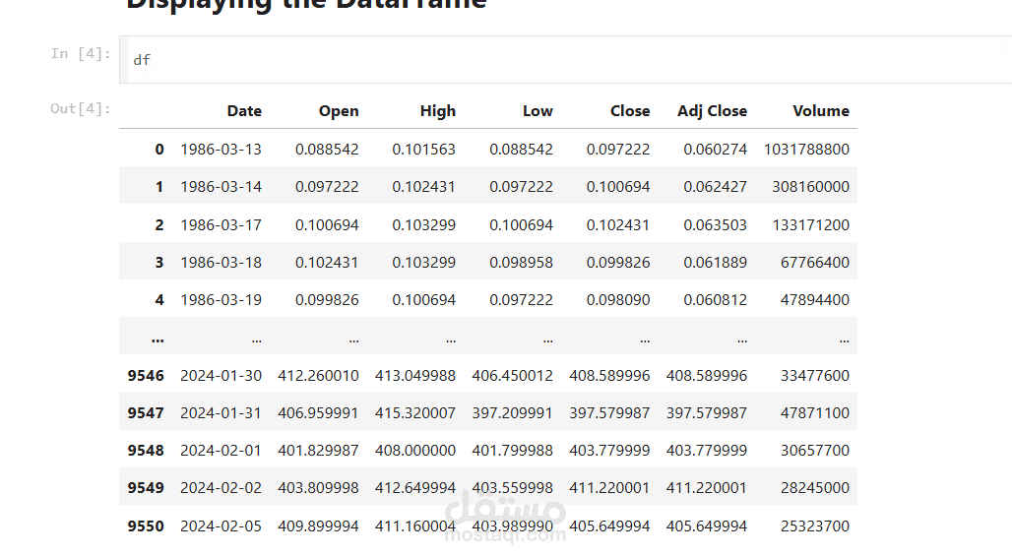Screen dimensions: 1012x556
Task: Click date cell 2024-02-01
Action: (221, 451)
